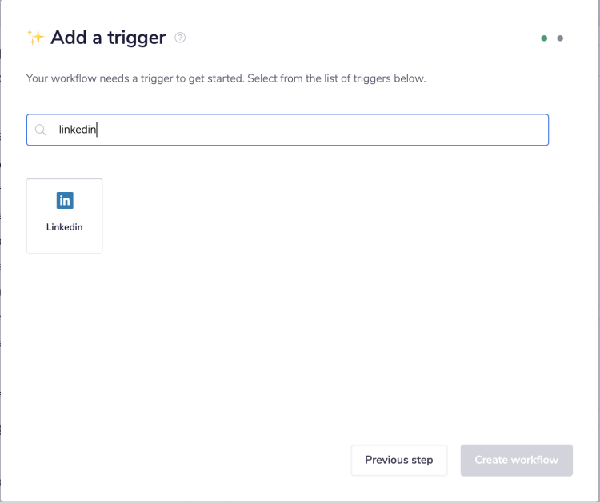This screenshot has width=600, height=503.
Task: Go back with Previous step button
Action: [399, 460]
